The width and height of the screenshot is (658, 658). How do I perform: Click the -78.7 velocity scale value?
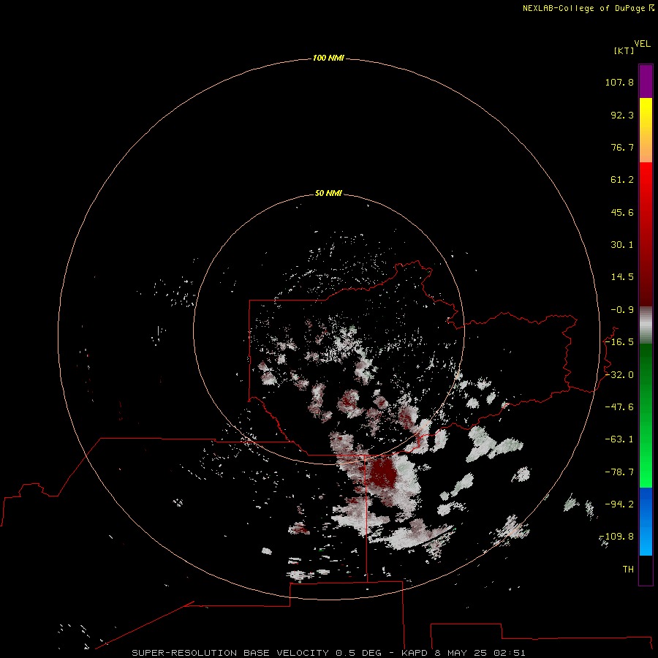(x=619, y=472)
